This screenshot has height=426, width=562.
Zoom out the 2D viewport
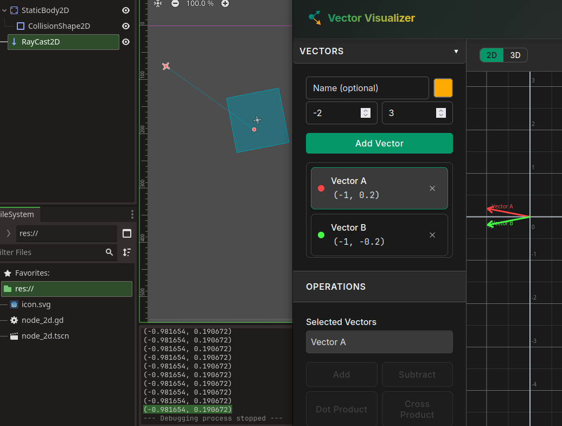[x=175, y=3]
